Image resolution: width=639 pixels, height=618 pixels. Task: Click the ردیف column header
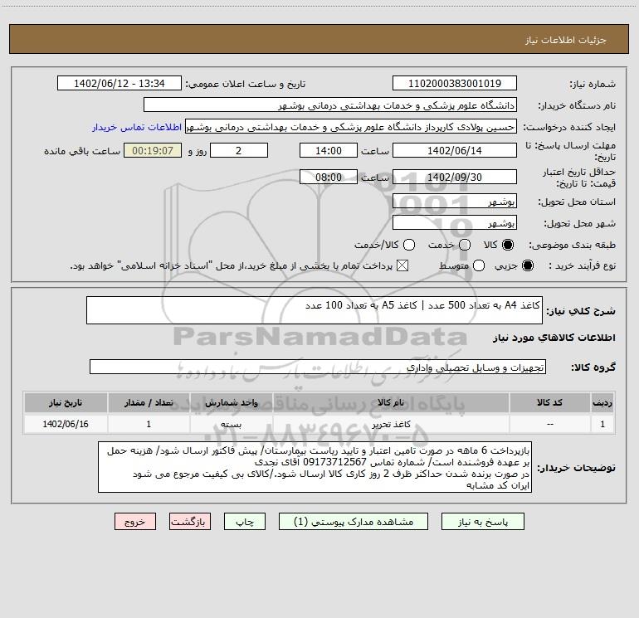(602, 402)
